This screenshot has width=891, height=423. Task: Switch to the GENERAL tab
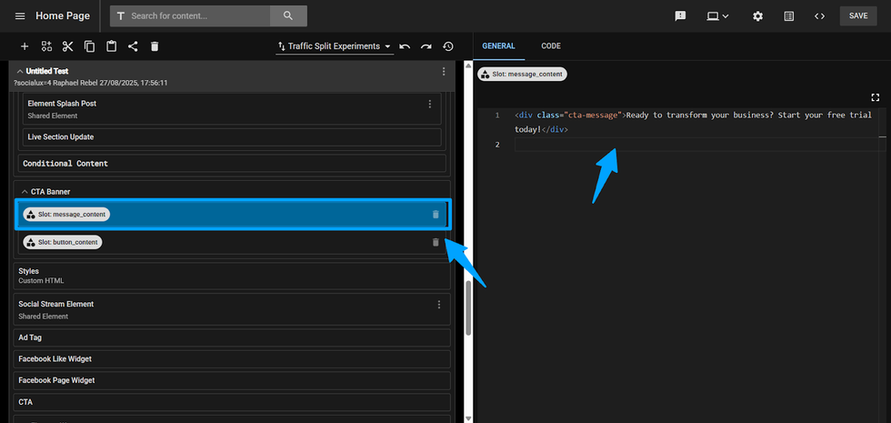[498, 46]
